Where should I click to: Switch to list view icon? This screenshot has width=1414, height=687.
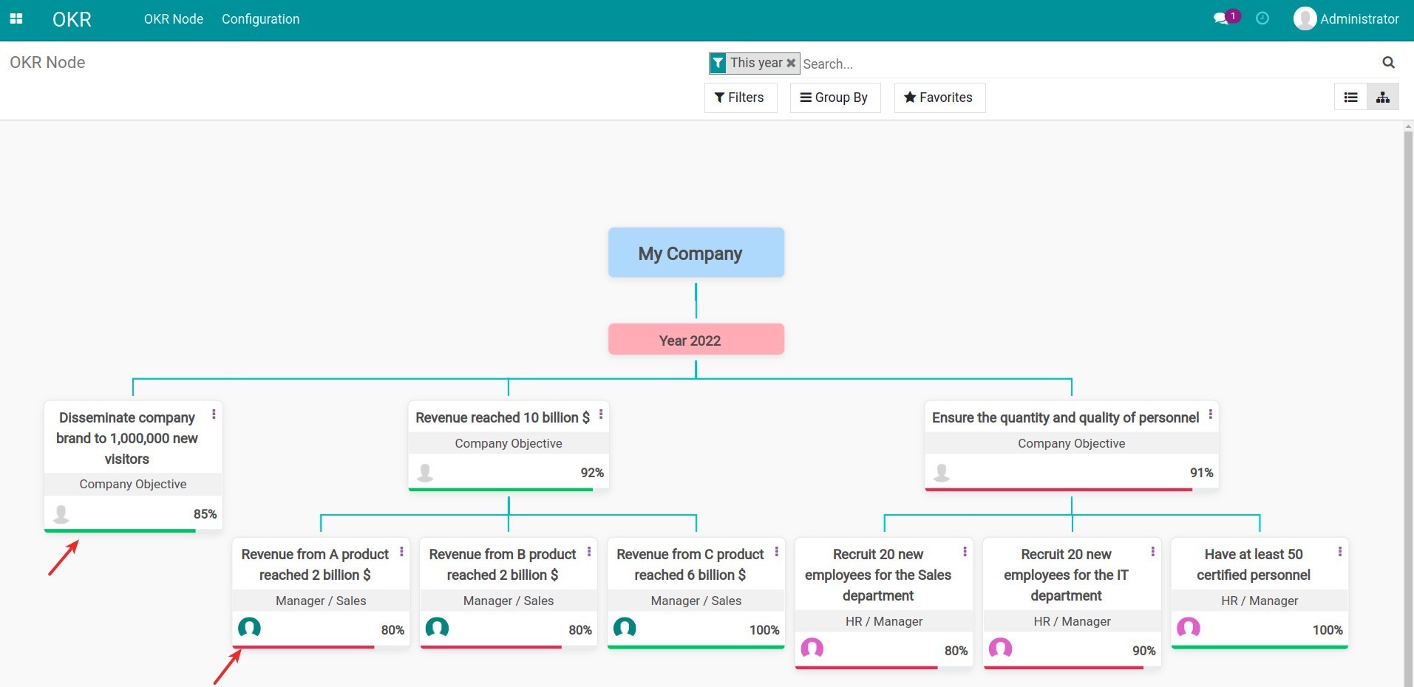[x=1350, y=97]
